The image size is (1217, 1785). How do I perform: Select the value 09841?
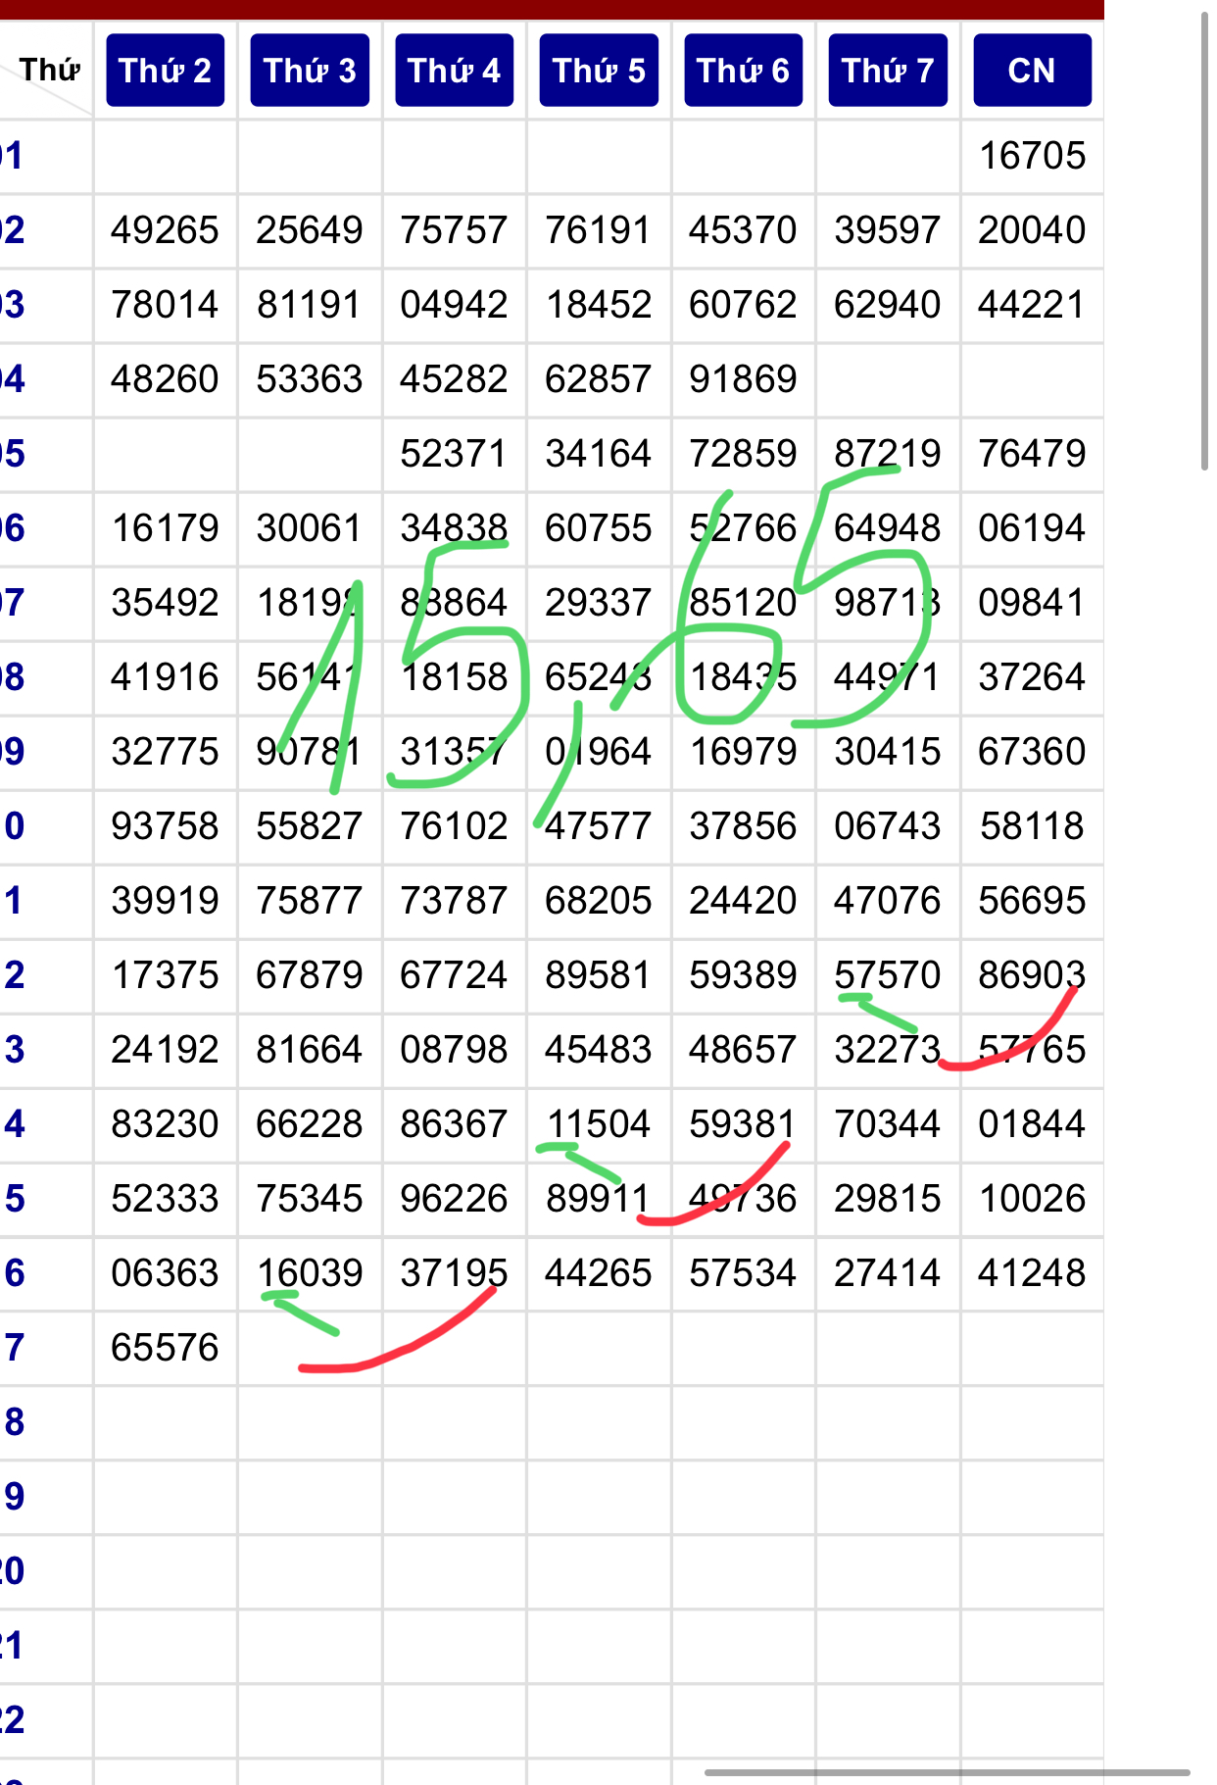1032,603
